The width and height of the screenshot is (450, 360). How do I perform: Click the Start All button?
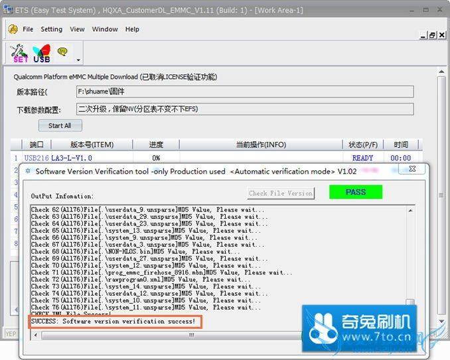tap(60, 125)
